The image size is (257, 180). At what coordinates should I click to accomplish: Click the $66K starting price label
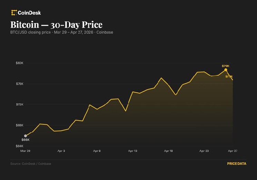coord(26,140)
